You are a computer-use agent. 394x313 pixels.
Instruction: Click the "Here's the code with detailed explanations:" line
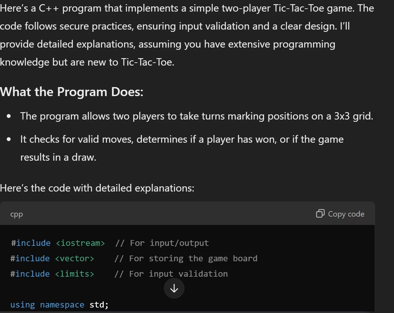(x=97, y=188)
